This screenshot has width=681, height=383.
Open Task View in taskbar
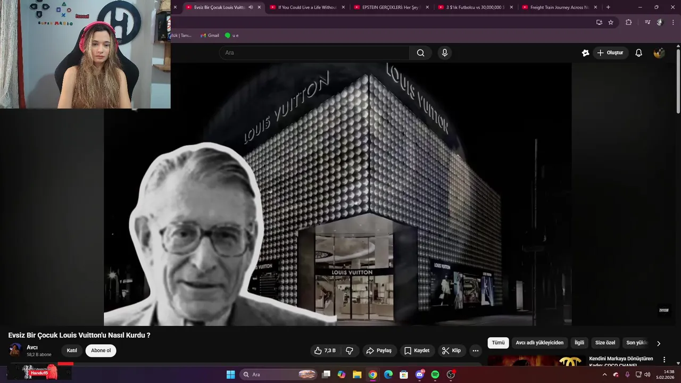coord(327,374)
